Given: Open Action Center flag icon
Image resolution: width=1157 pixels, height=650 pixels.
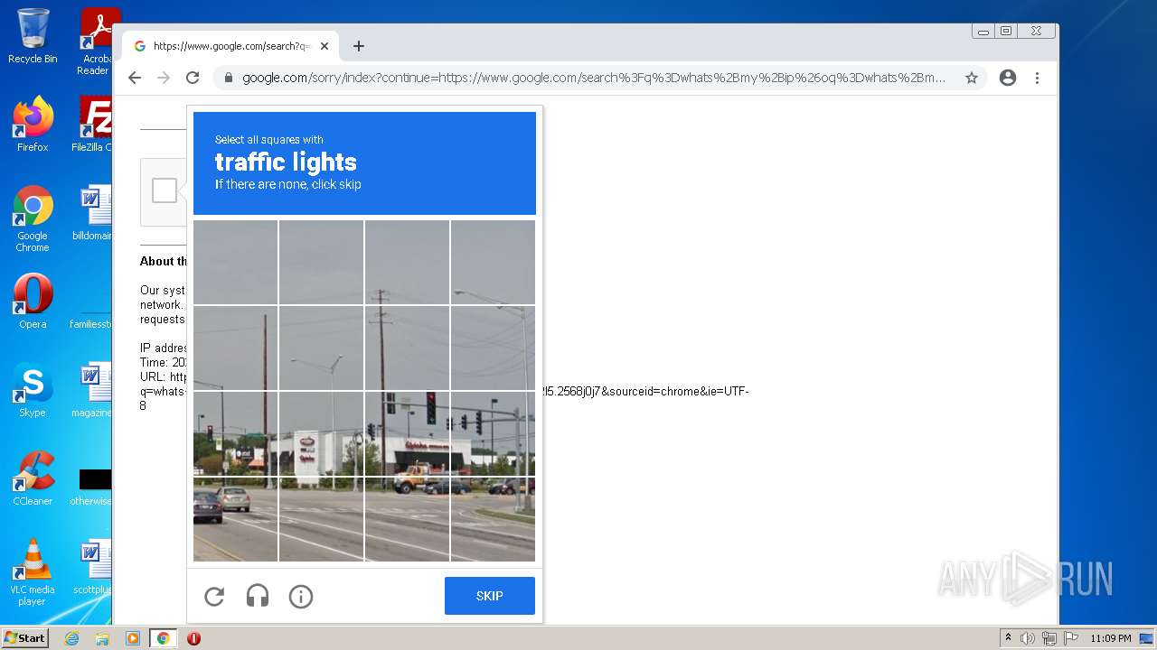Looking at the screenshot, I should [1071, 638].
